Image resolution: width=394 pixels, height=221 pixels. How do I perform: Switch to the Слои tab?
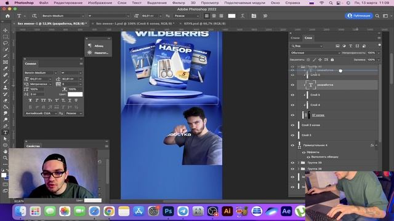[x=308, y=38]
